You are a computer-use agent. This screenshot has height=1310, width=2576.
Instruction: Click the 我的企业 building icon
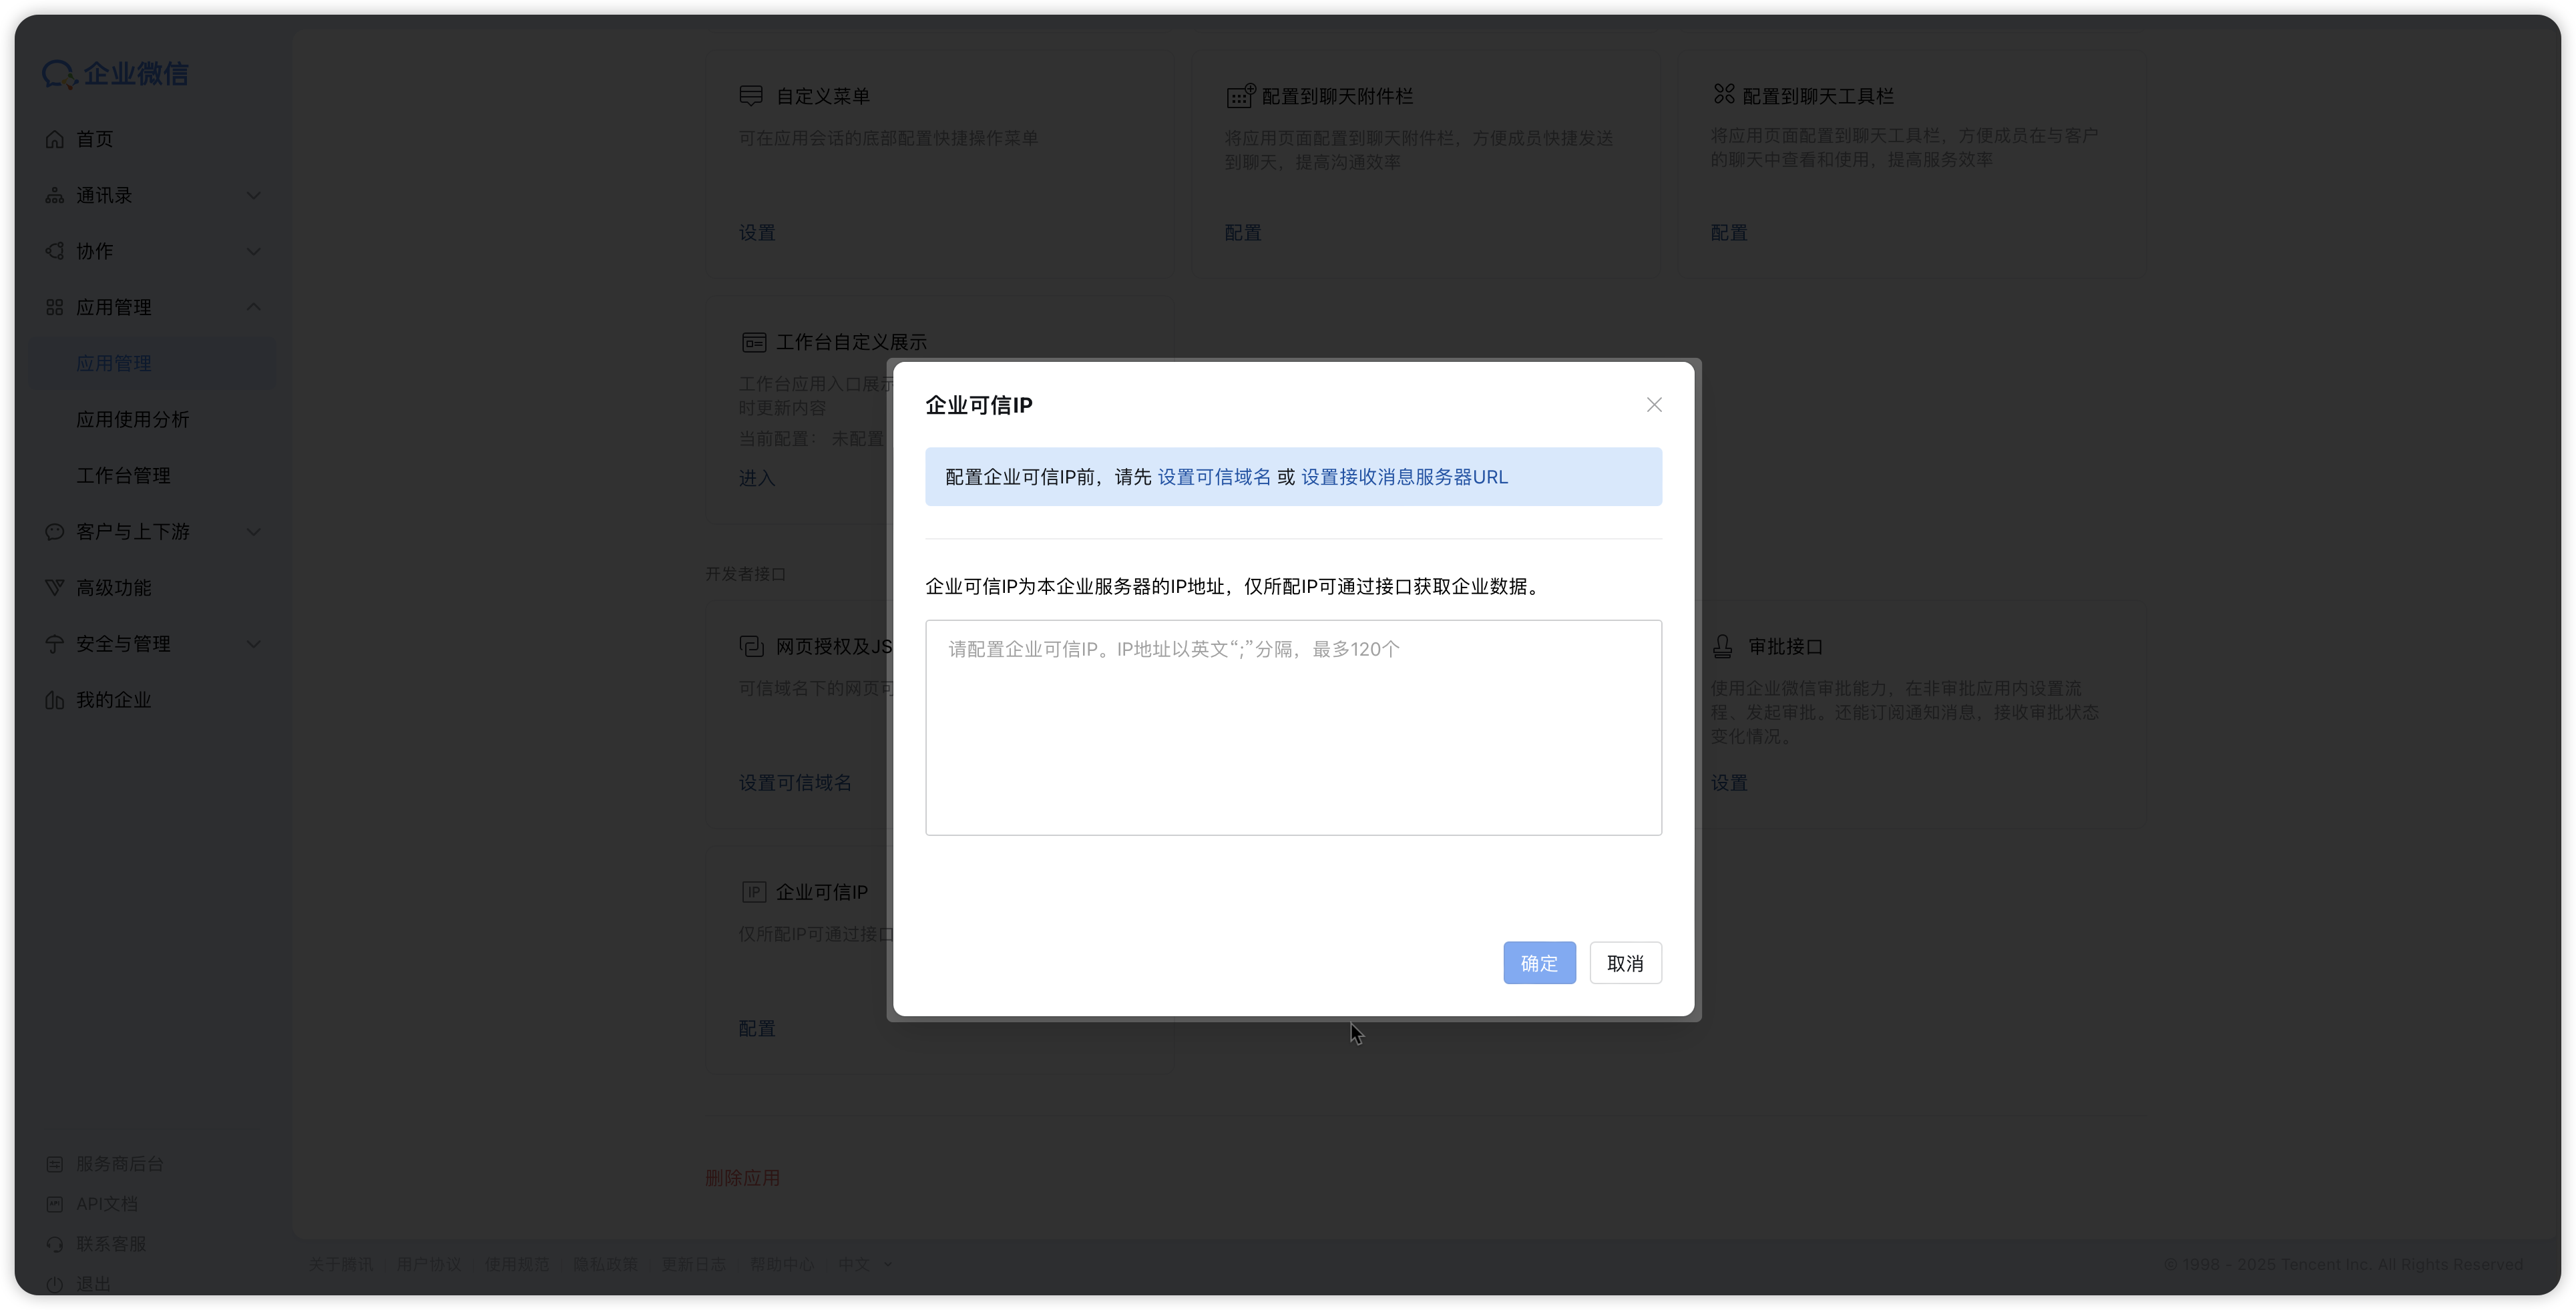[x=55, y=700]
